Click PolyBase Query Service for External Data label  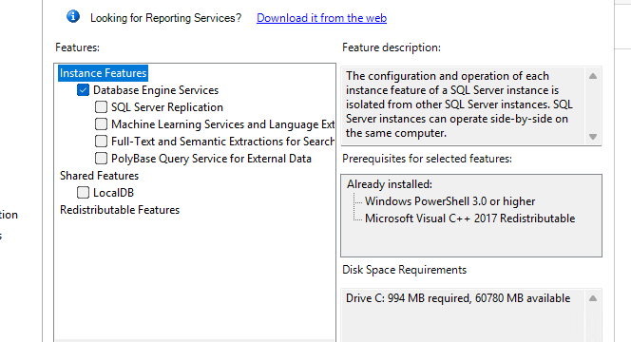211,159
